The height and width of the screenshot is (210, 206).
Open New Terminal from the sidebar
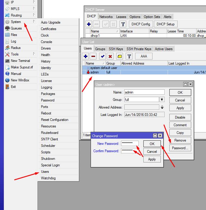20,61
